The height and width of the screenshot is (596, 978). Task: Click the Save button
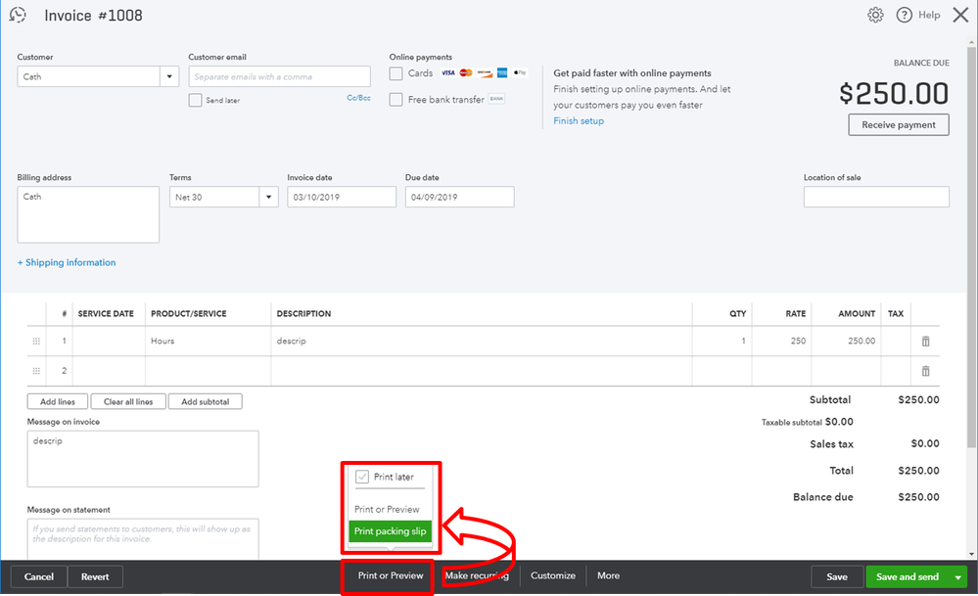(x=836, y=576)
